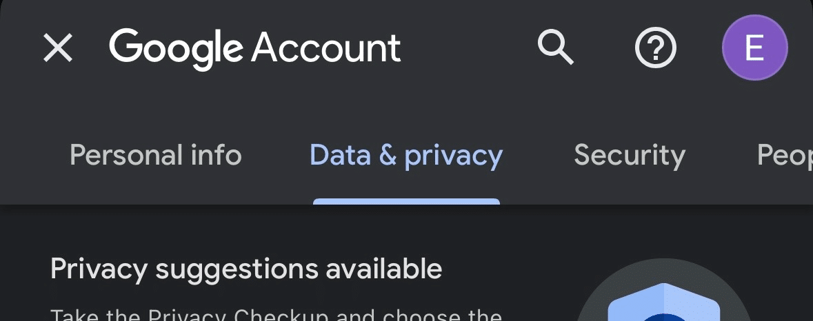The height and width of the screenshot is (321, 813).
Task: Get help with the circled question mark
Action: tap(655, 48)
